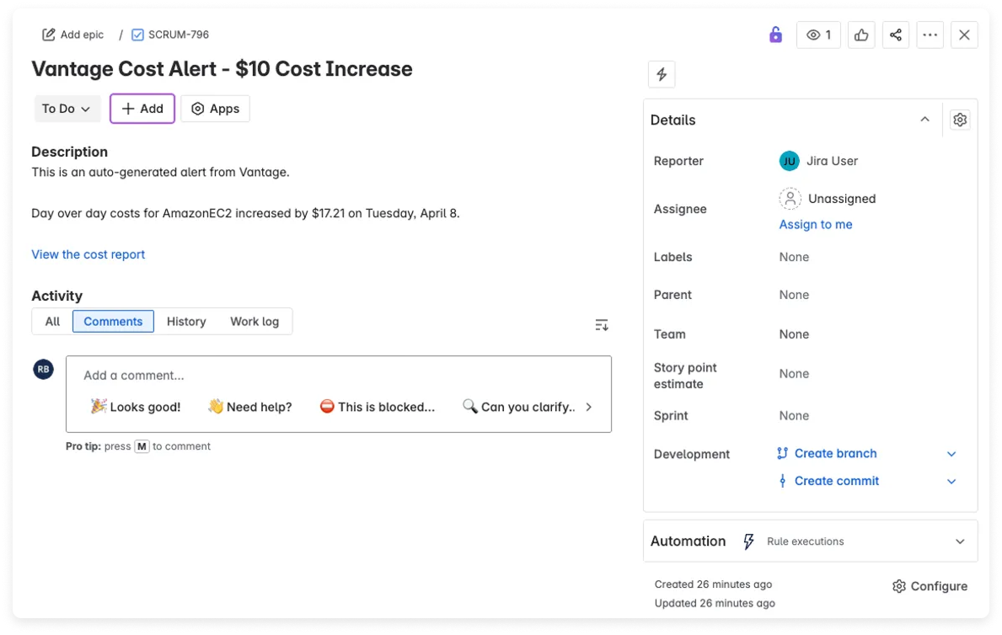Collapse the Details panel chevron
The height and width of the screenshot is (635, 1002).
coord(924,120)
